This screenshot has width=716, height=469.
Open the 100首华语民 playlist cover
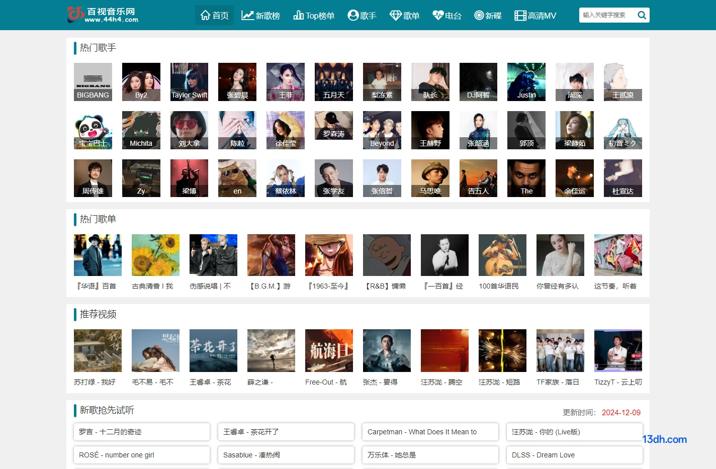click(x=502, y=255)
